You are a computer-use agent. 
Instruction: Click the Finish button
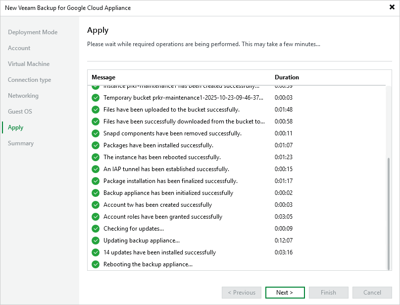(329, 293)
